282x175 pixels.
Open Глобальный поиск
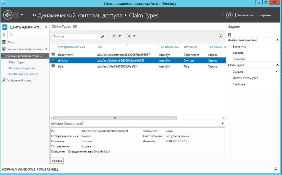tap(19, 80)
